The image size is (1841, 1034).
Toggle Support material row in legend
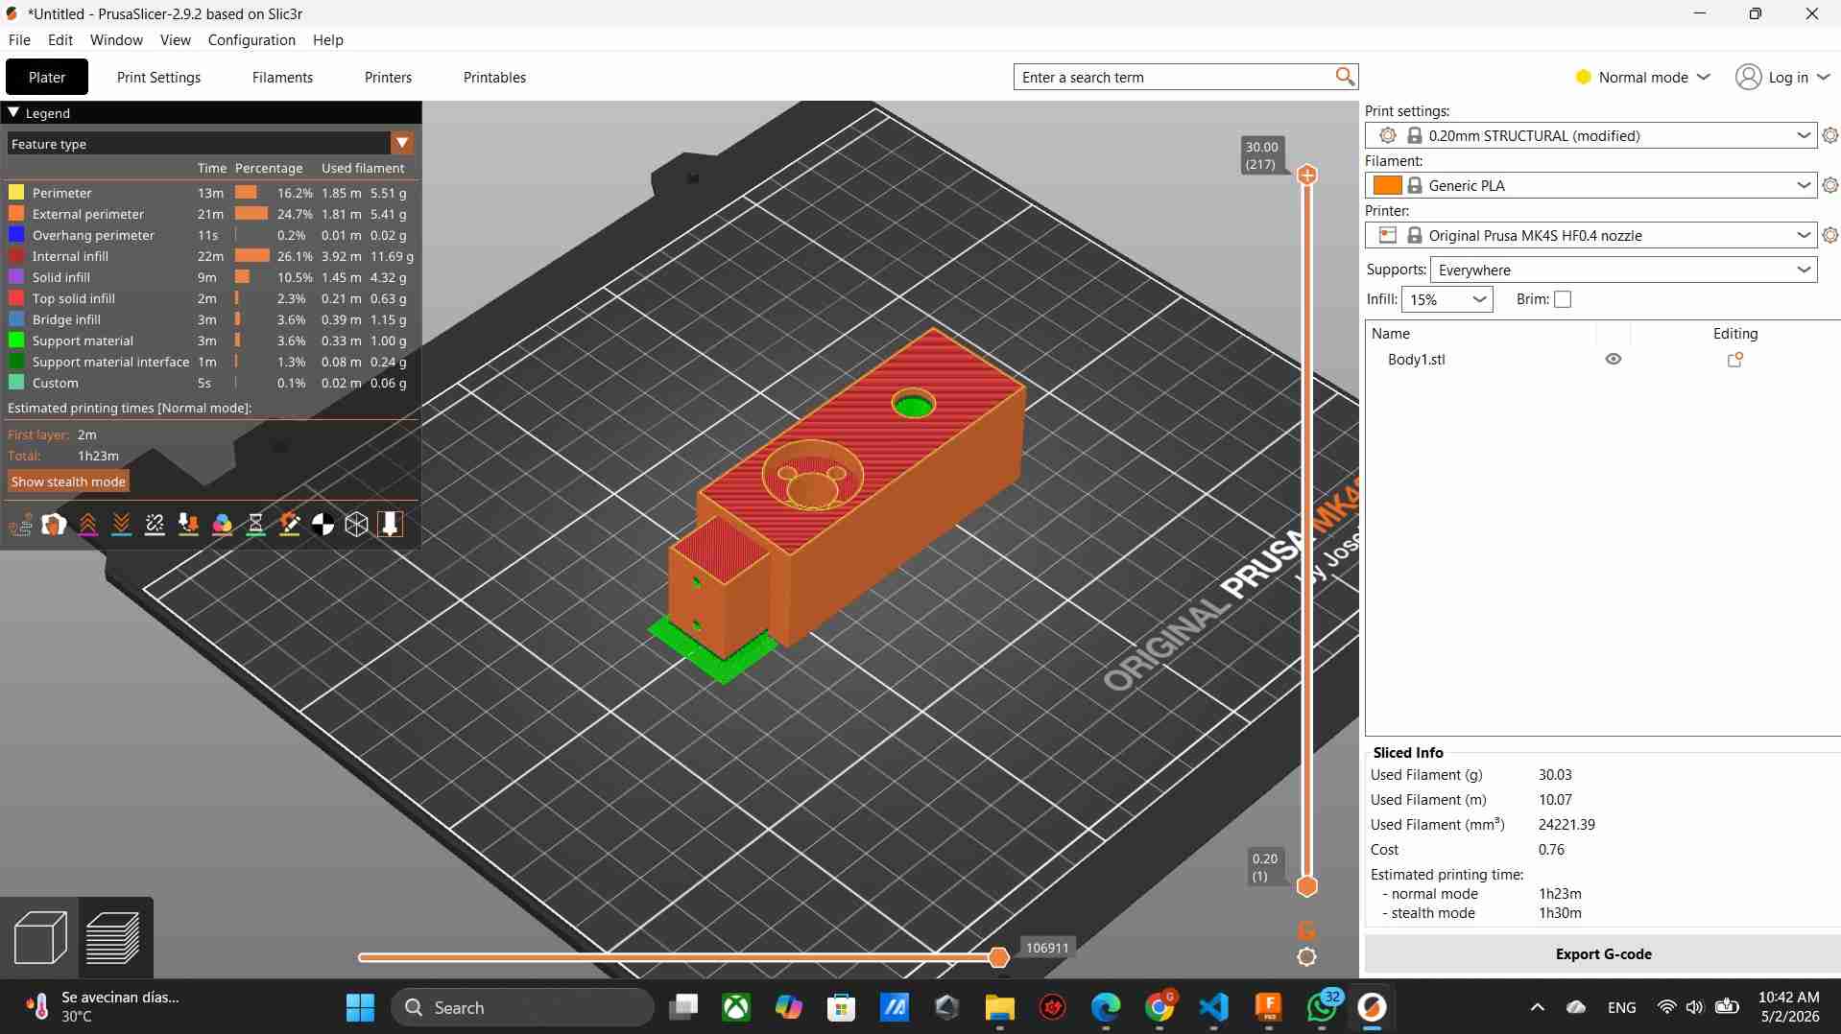[x=209, y=341]
